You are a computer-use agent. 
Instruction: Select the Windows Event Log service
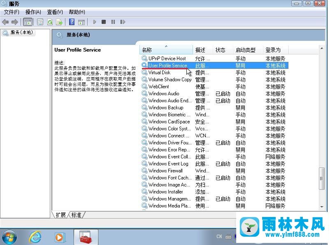pos(168,164)
